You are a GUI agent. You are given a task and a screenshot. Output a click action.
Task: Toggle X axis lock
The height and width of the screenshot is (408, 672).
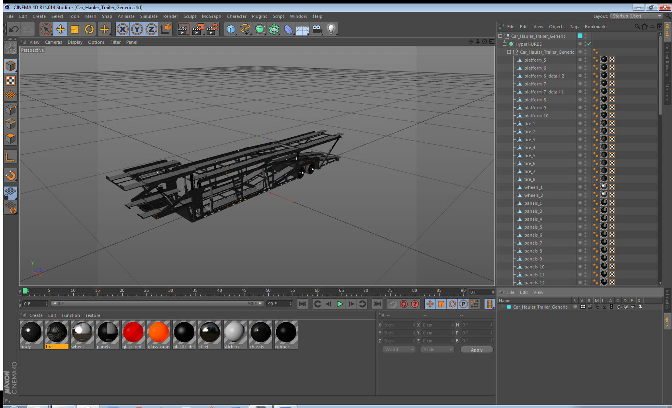[x=123, y=29]
